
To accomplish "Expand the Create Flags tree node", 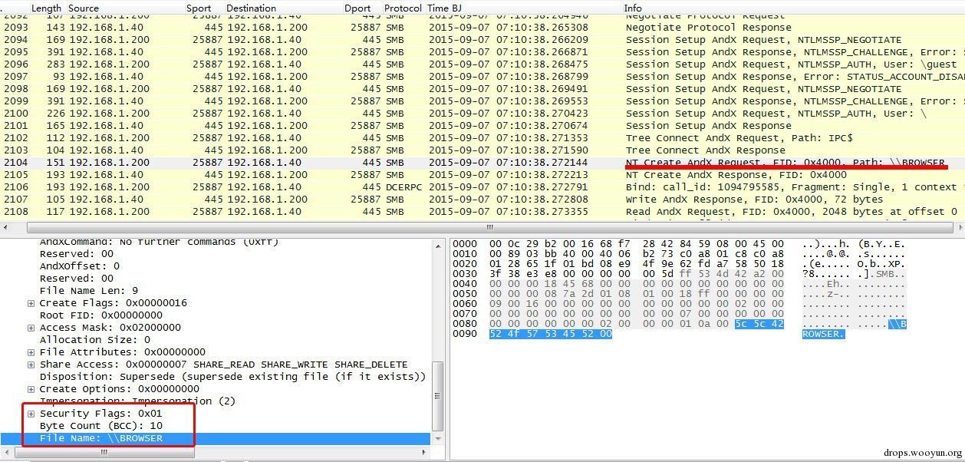I will pos(31,303).
